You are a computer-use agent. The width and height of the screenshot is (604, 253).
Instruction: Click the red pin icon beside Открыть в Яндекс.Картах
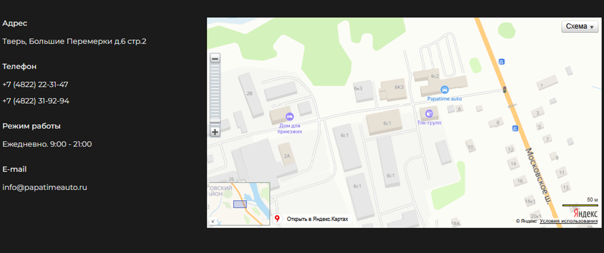click(x=277, y=219)
